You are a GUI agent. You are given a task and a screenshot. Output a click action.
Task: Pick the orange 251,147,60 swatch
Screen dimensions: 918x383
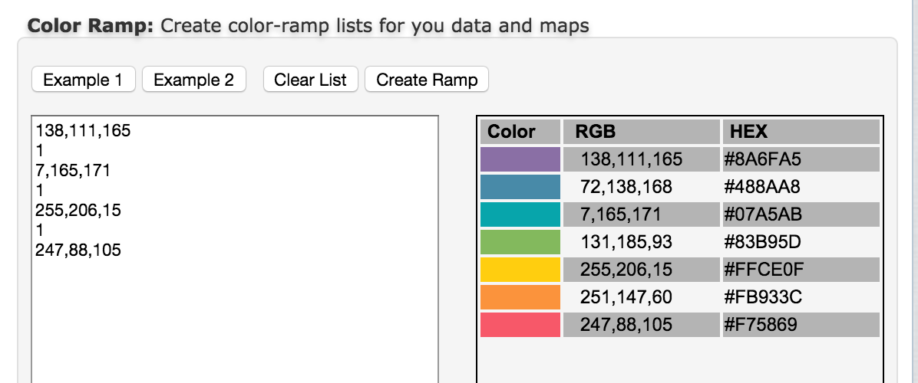[520, 297]
